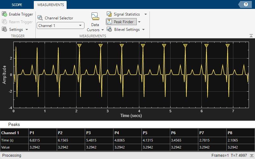
Task: Click the Rearm Trigger icon
Action: (x=4, y=22)
